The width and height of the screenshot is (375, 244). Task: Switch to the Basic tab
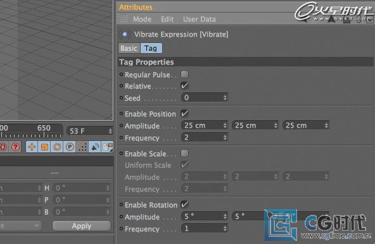click(x=129, y=48)
